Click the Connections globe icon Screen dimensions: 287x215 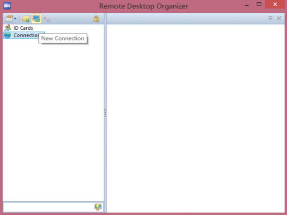(7, 35)
